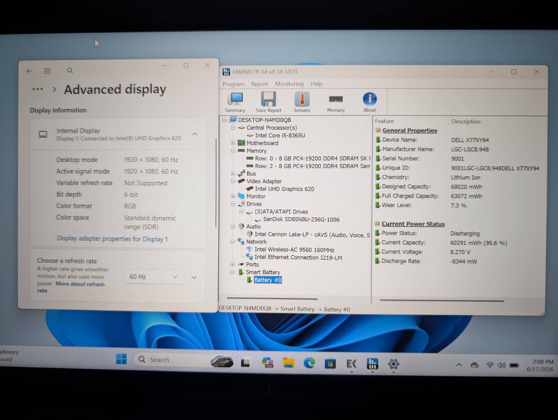The height and width of the screenshot is (420, 558).
Task: Open the breadcrumb ellipsis in Settings
Action: 37,89
